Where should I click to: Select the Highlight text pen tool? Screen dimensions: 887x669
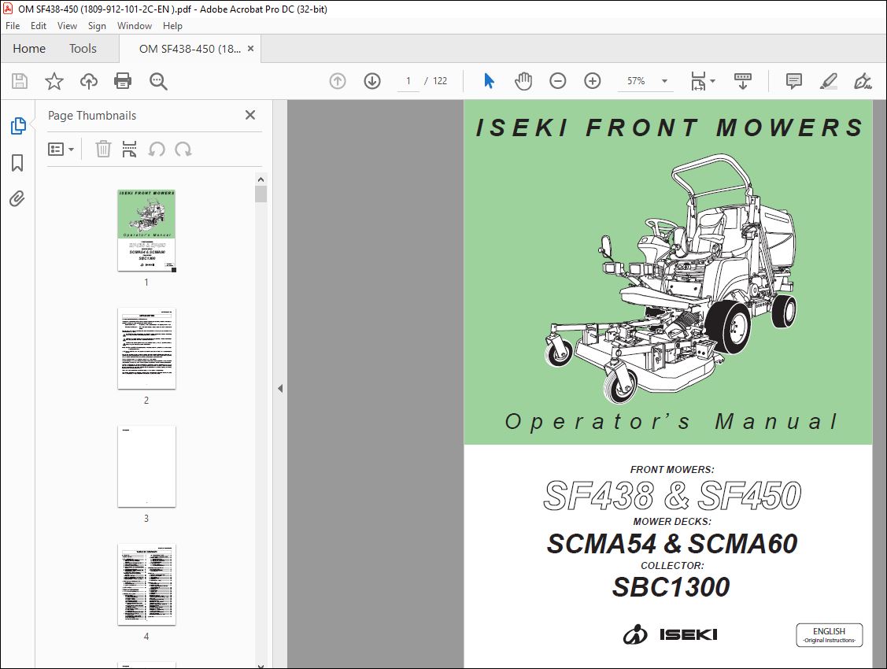(829, 81)
